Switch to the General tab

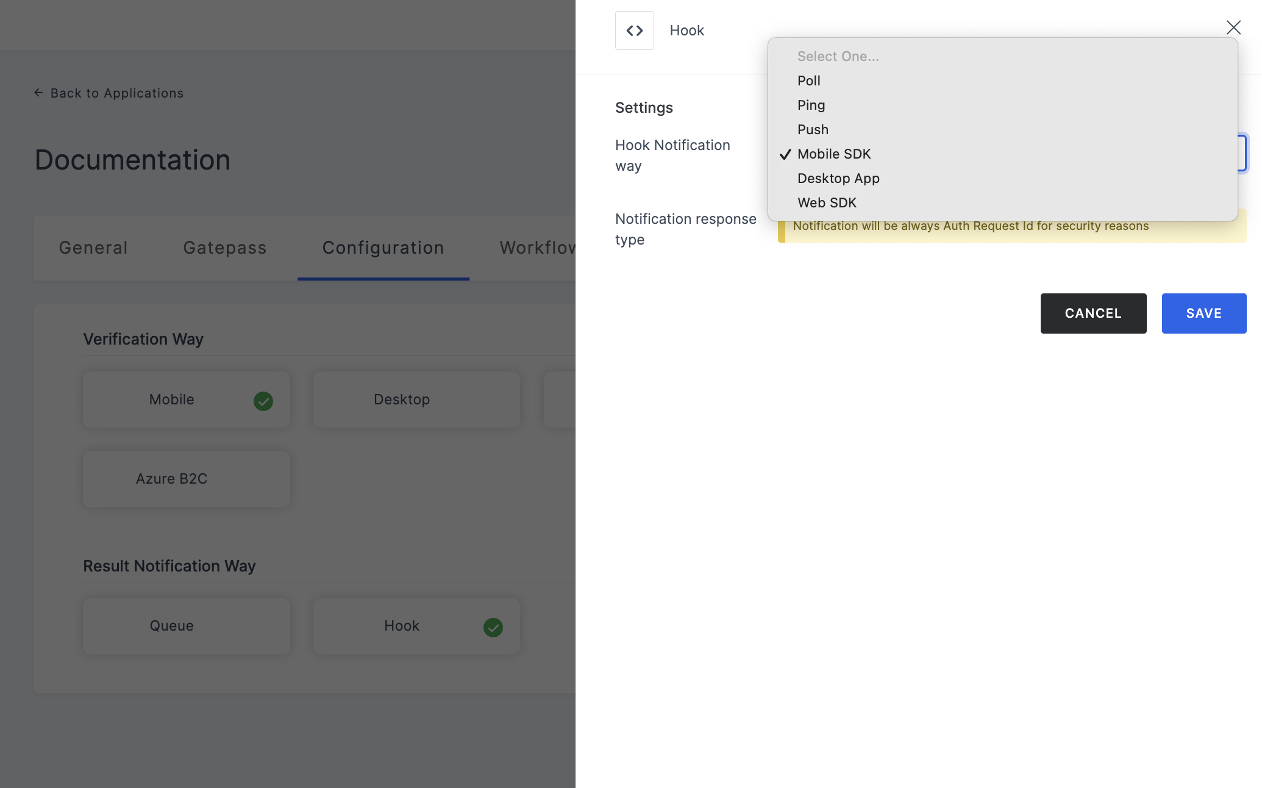[x=93, y=248]
